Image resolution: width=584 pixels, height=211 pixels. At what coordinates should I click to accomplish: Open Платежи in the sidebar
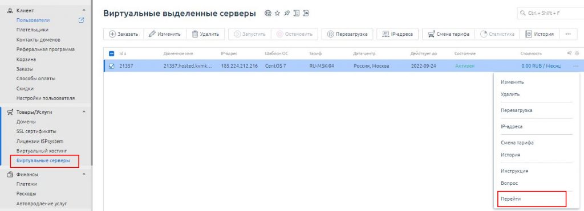tap(26, 184)
